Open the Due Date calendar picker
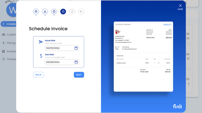The image size is (202, 113). [x=76, y=62]
